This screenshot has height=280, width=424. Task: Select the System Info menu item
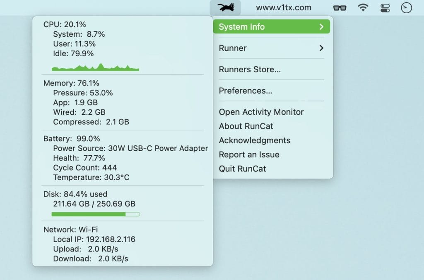click(242, 27)
